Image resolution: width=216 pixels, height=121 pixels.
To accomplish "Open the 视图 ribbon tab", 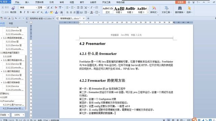I will pos(72,2).
